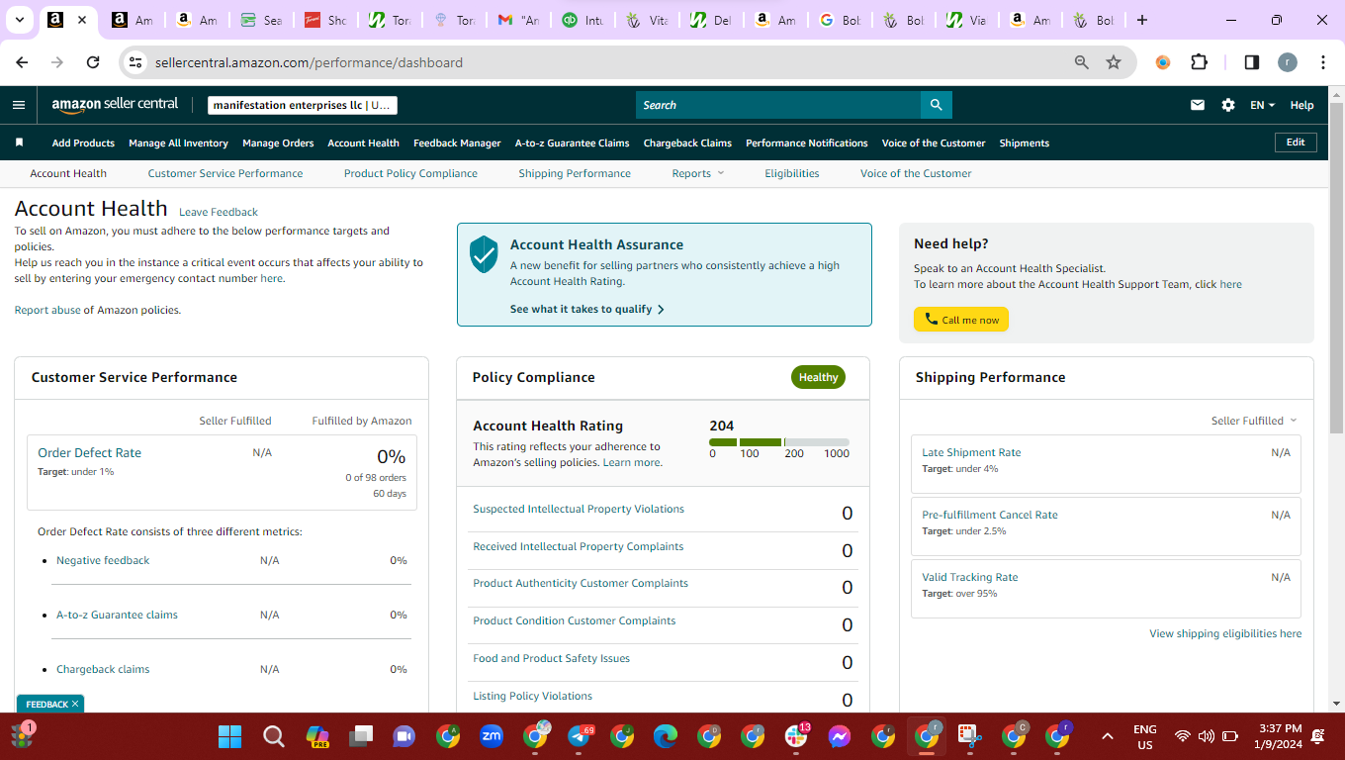Expand the EN language dropdown
1345x760 pixels.
coord(1263,105)
